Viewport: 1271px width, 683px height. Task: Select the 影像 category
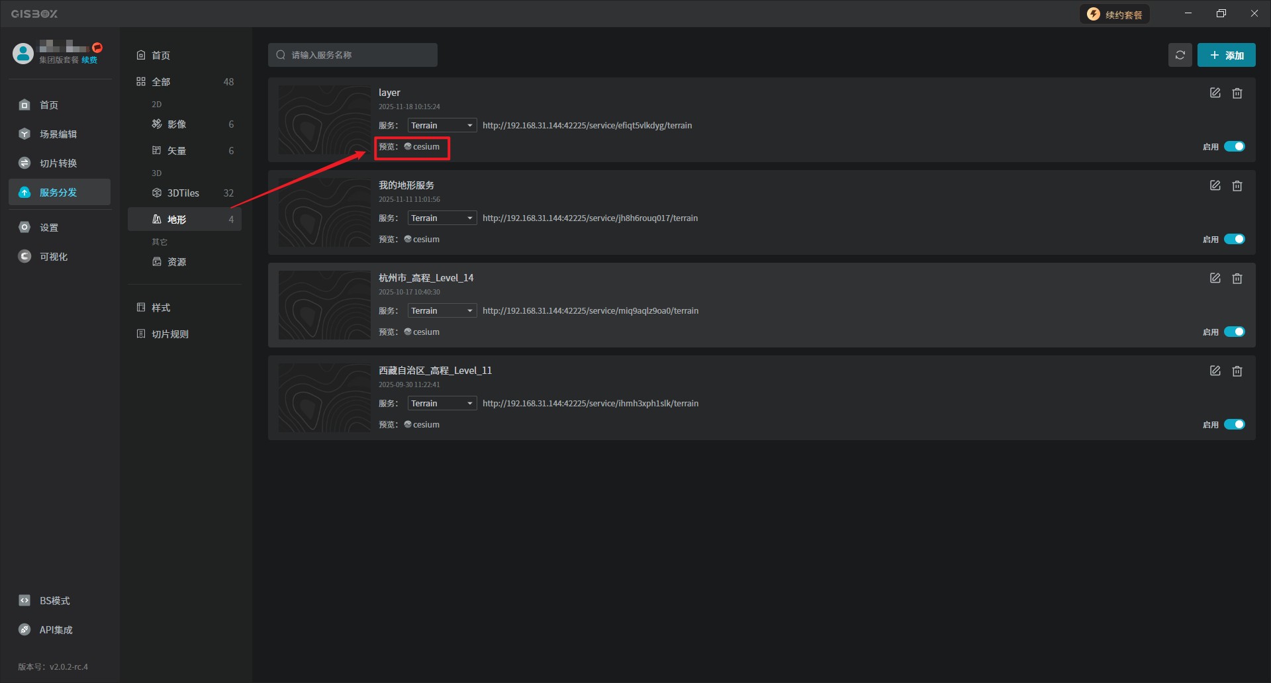(x=176, y=124)
